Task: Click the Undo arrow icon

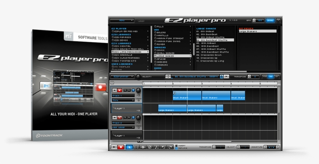Action: click(x=163, y=147)
